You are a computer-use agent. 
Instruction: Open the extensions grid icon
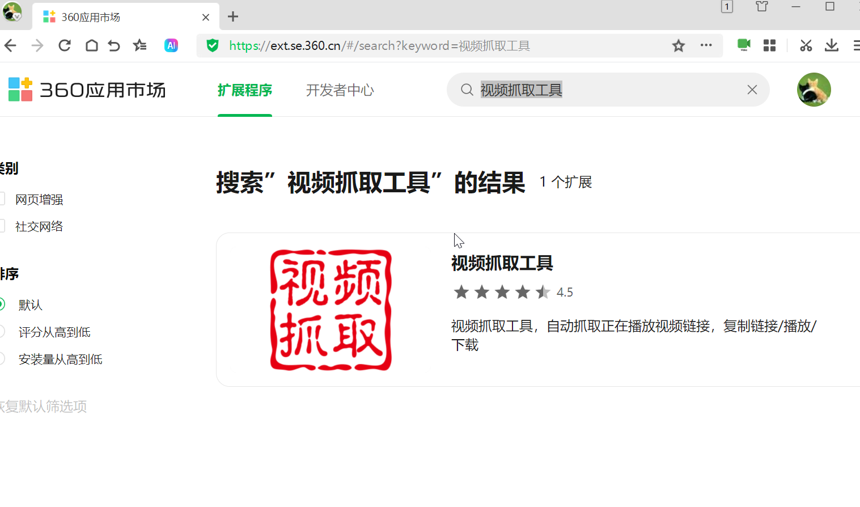pos(769,45)
